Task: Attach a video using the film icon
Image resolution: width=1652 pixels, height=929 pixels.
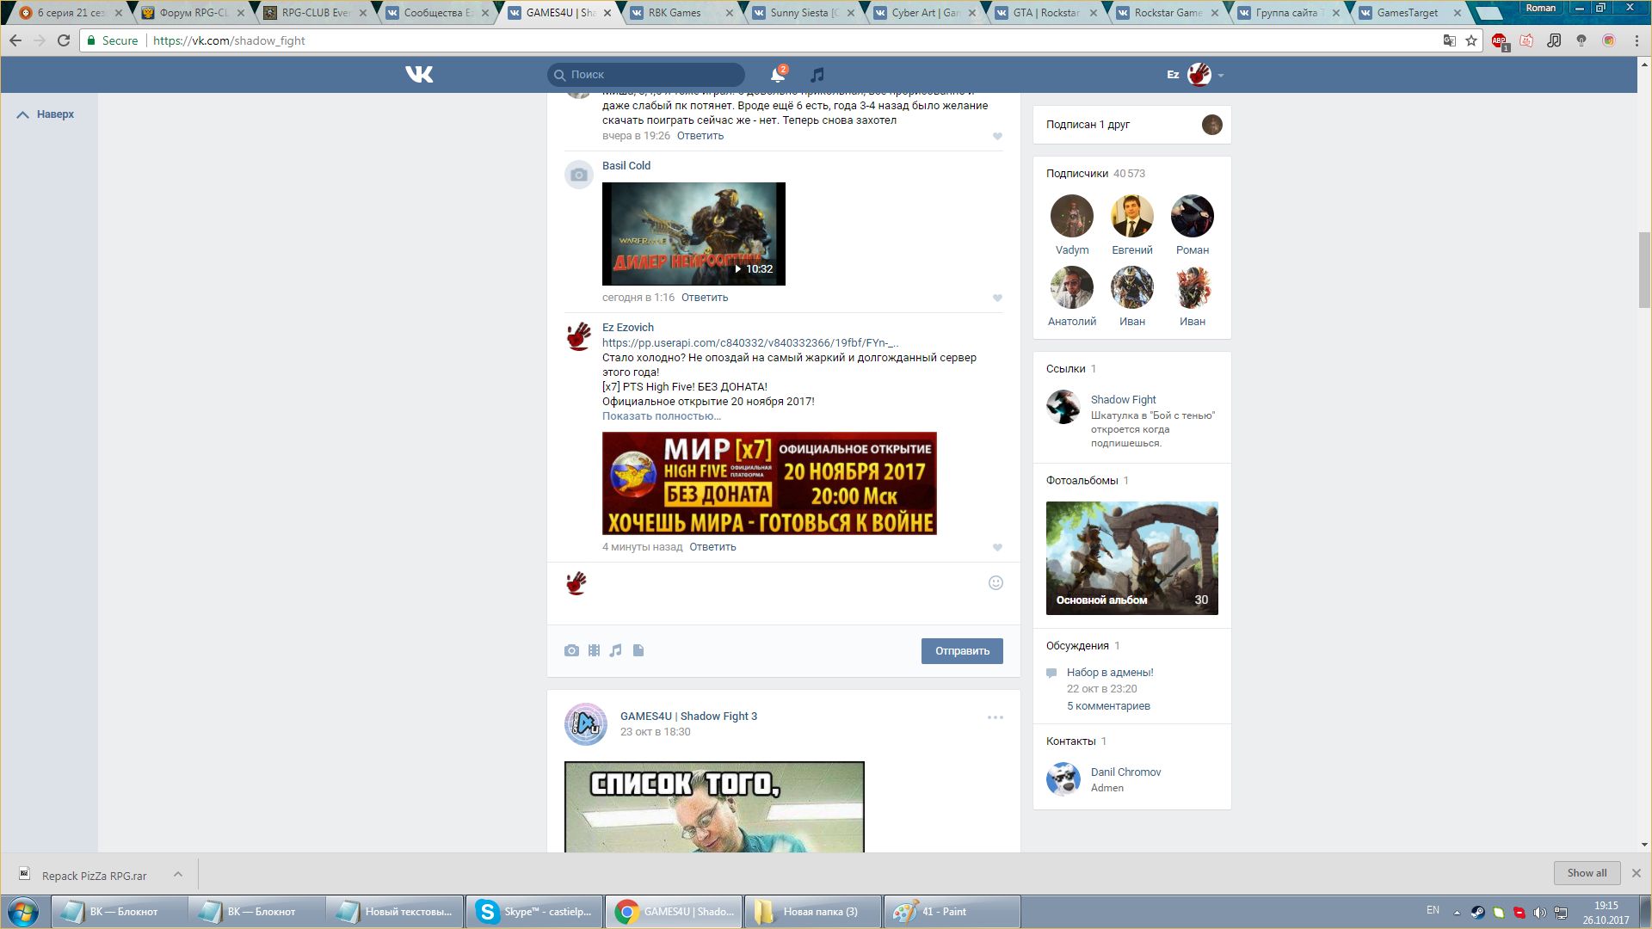Action: click(x=594, y=651)
